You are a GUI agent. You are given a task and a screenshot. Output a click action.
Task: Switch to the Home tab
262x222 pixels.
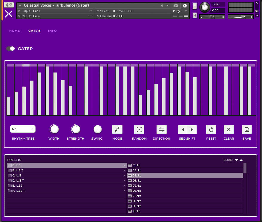[15, 31]
